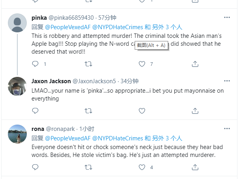
Task: Like rona's tweet with 4 likes
Action: [142, 167]
